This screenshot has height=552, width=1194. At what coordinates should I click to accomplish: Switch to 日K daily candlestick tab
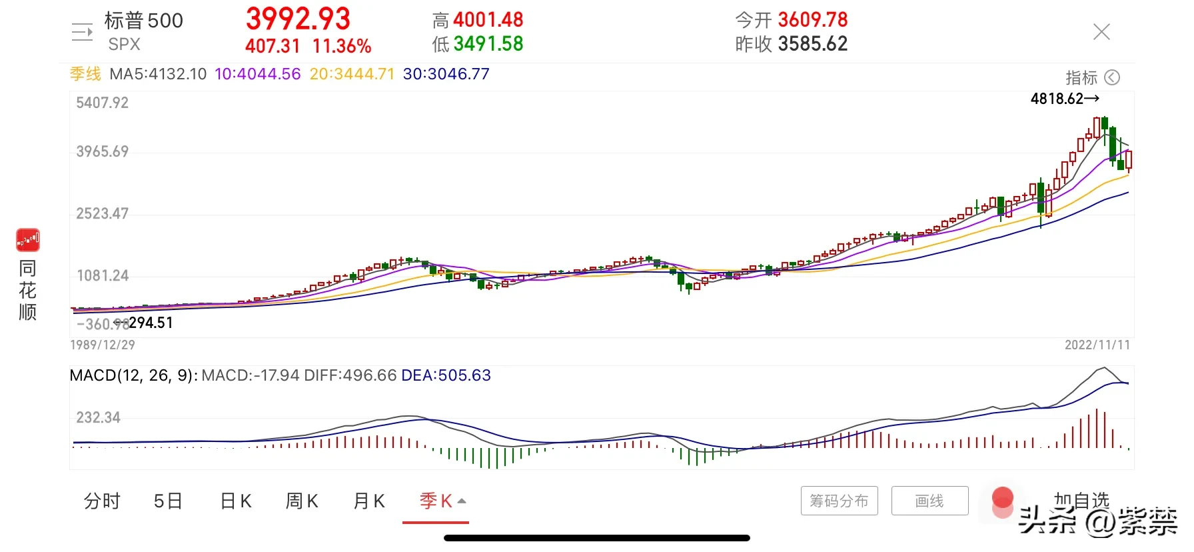tap(236, 501)
